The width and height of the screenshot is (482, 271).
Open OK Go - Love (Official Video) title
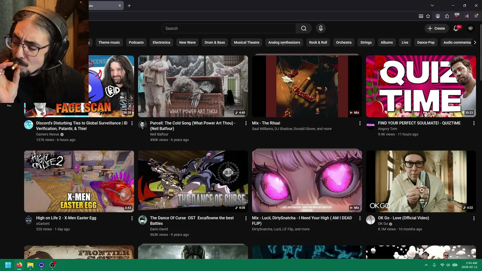403,218
